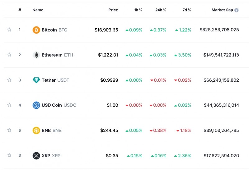Click the BNB yellow logo icon

36,131
